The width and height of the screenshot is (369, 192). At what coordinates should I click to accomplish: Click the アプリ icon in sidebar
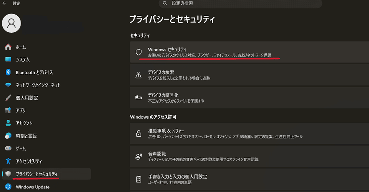click(x=8, y=110)
